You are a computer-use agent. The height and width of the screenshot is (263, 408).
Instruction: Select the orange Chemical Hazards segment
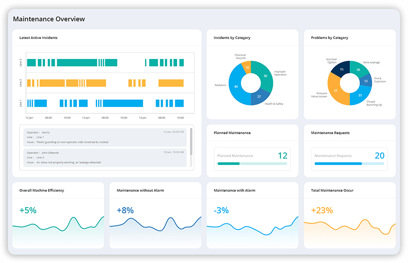point(247,68)
